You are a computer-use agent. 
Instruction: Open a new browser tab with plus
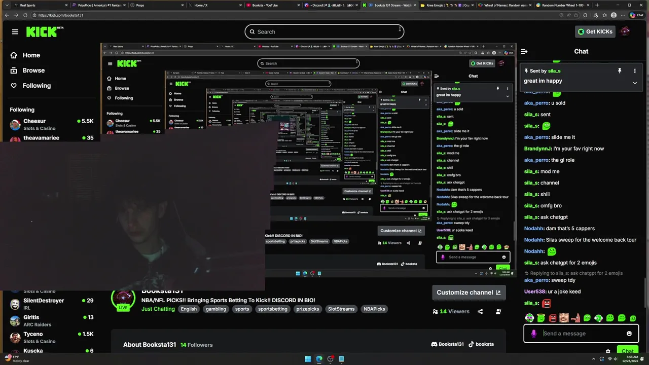597,5
